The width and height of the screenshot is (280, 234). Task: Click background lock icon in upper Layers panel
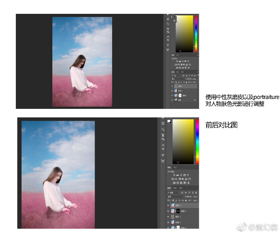(x=195, y=100)
